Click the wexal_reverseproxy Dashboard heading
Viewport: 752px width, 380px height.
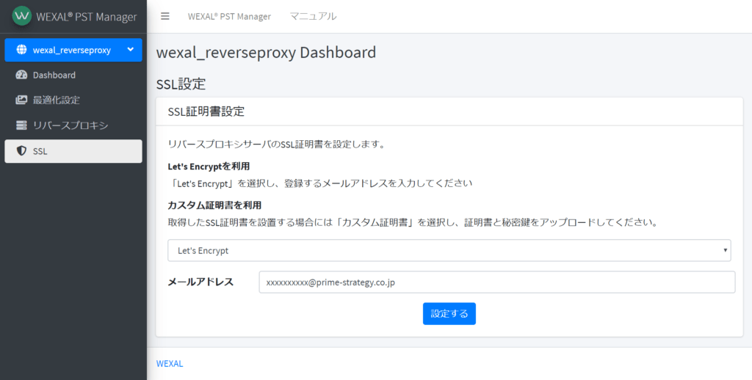(266, 52)
